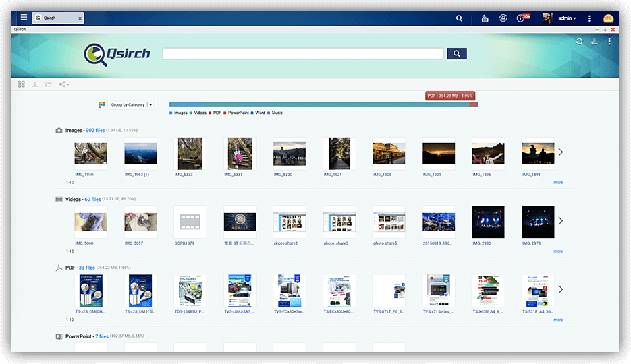This screenshot has width=631, height=364.
Task: Show next images with right chevron
Action: [x=560, y=152]
